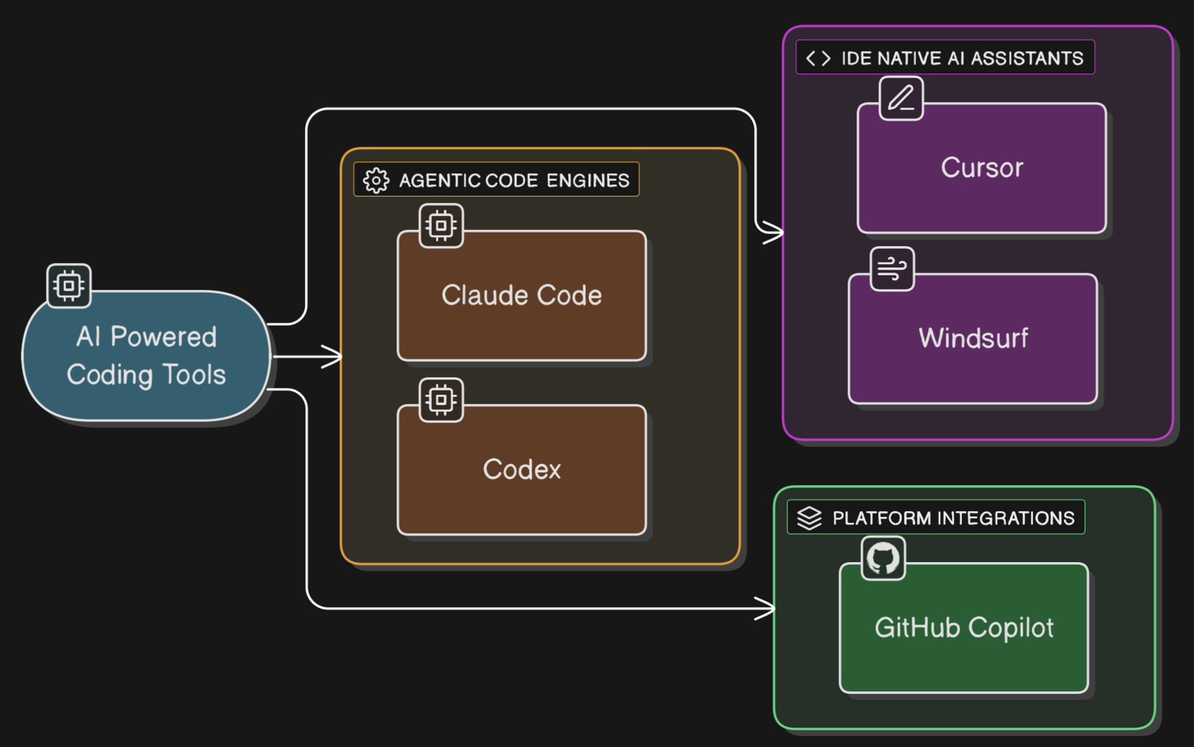Screen dimensions: 1194x747
Task: Click the PLATFORM INTEGRATIONS group label
Action: point(953,518)
